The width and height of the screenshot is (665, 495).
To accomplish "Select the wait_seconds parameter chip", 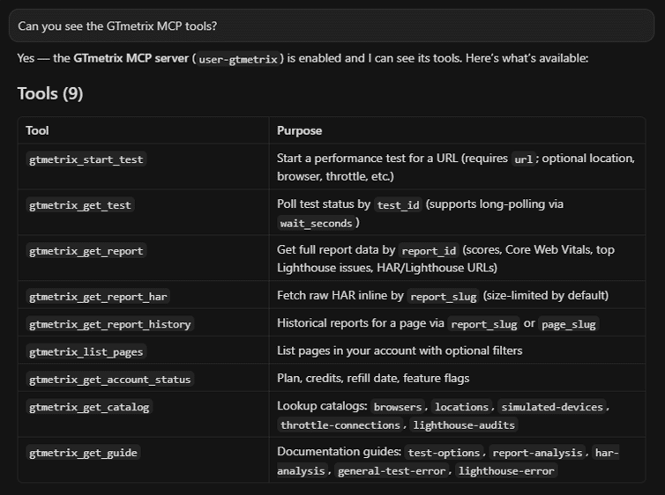I will coord(316,223).
